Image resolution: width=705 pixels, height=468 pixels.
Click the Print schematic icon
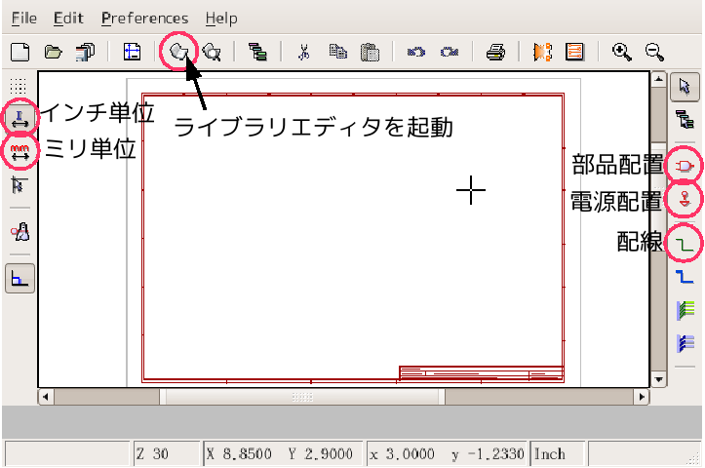click(495, 52)
